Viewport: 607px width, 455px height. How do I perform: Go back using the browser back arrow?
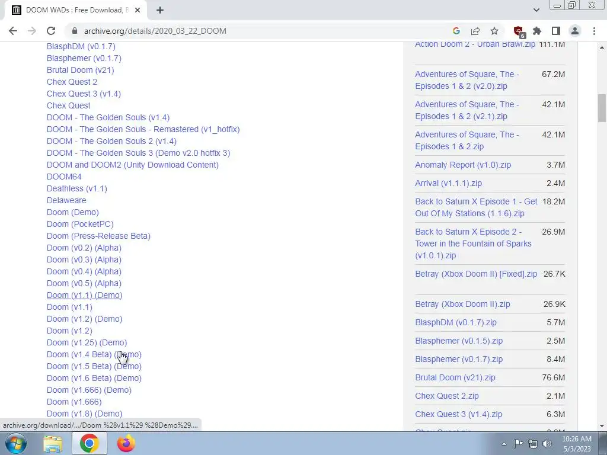point(13,31)
